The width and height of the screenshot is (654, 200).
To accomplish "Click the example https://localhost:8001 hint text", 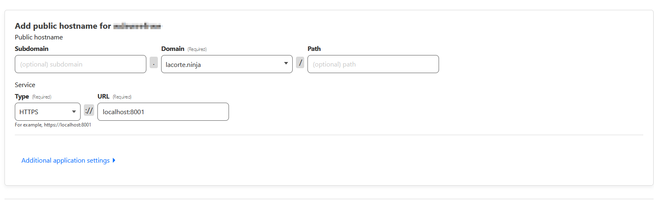I will [x=53, y=125].
